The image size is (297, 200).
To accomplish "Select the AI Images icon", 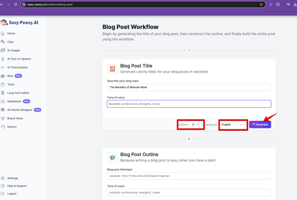I will coord(3,50).
